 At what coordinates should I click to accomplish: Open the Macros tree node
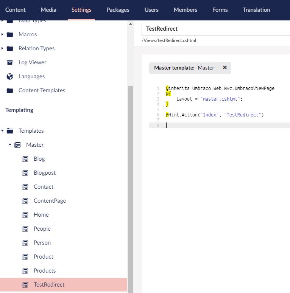click(28, 34)
